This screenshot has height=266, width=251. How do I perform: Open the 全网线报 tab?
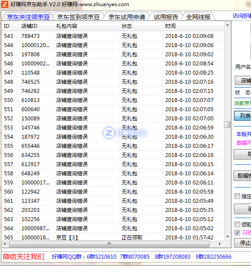pos(198,17)
